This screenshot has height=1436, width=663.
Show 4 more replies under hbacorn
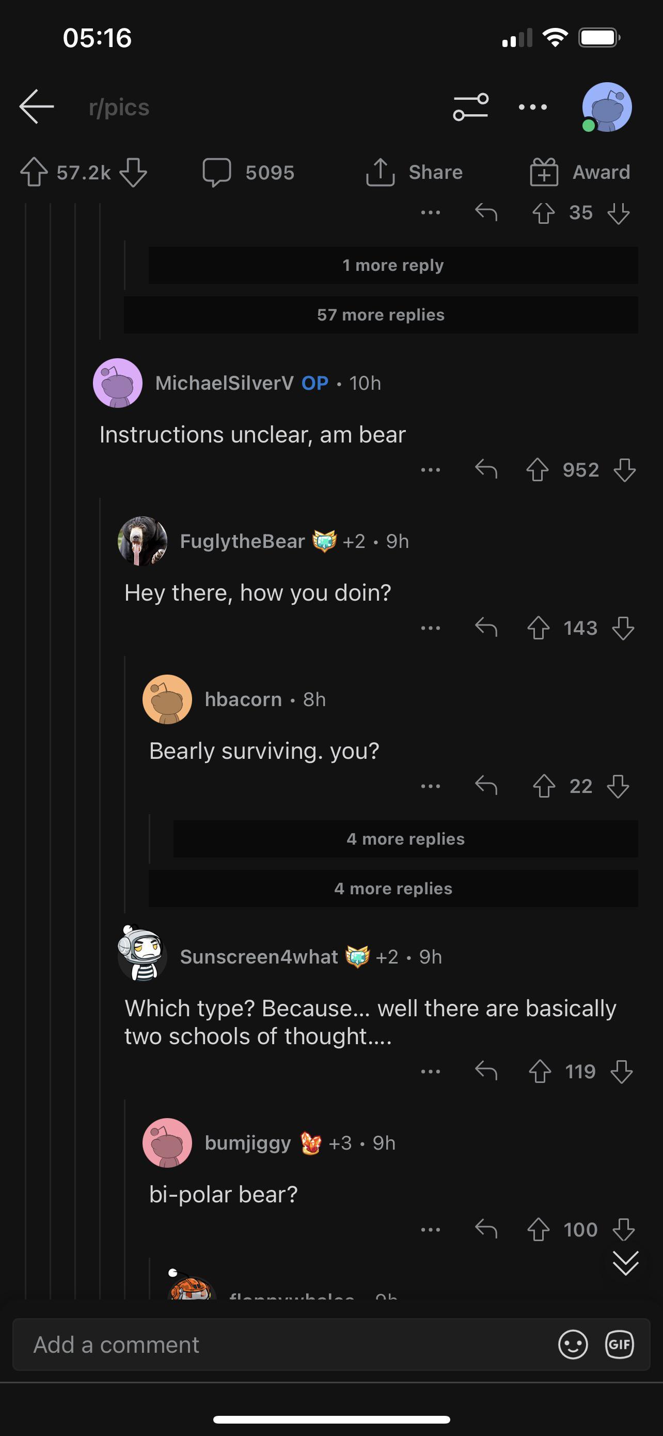405,838
